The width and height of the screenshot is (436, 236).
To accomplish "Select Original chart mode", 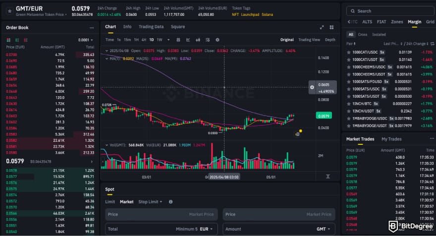I will tap(287, 40).
